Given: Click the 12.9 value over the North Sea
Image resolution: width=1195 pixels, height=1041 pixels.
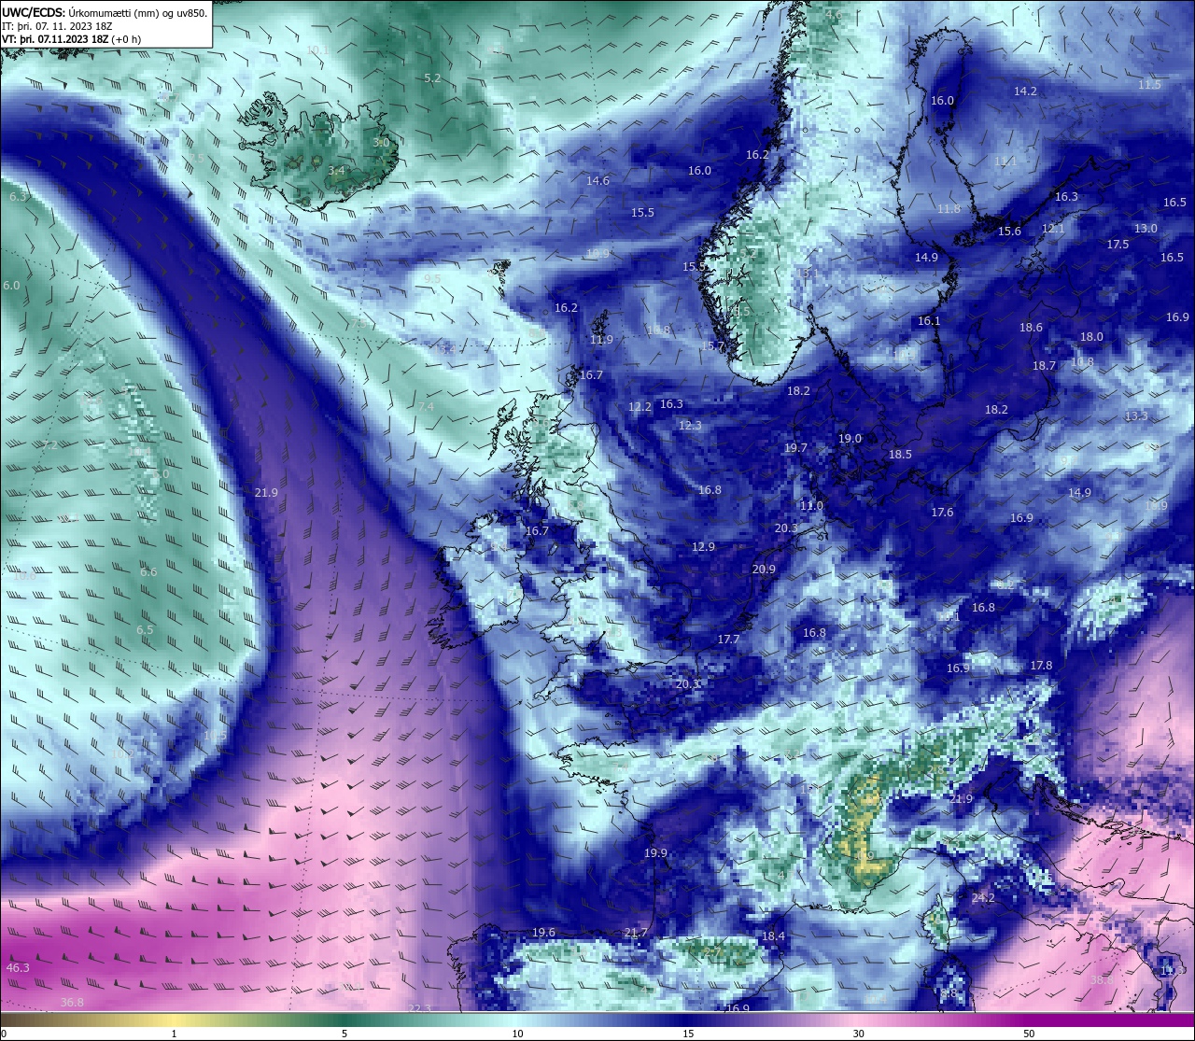Looking at the screenshot, I should [703, 547].
